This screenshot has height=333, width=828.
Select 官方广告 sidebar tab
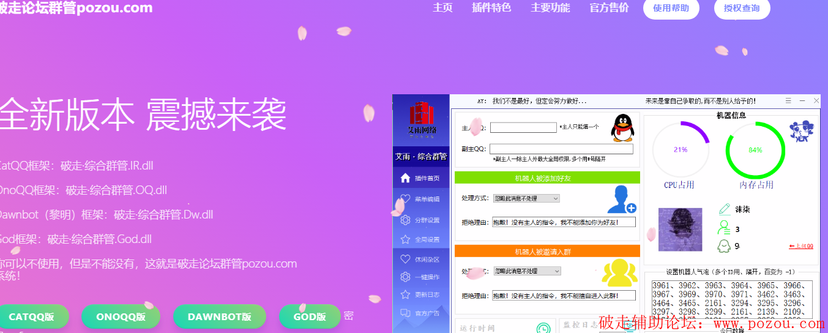coord(421,313)
